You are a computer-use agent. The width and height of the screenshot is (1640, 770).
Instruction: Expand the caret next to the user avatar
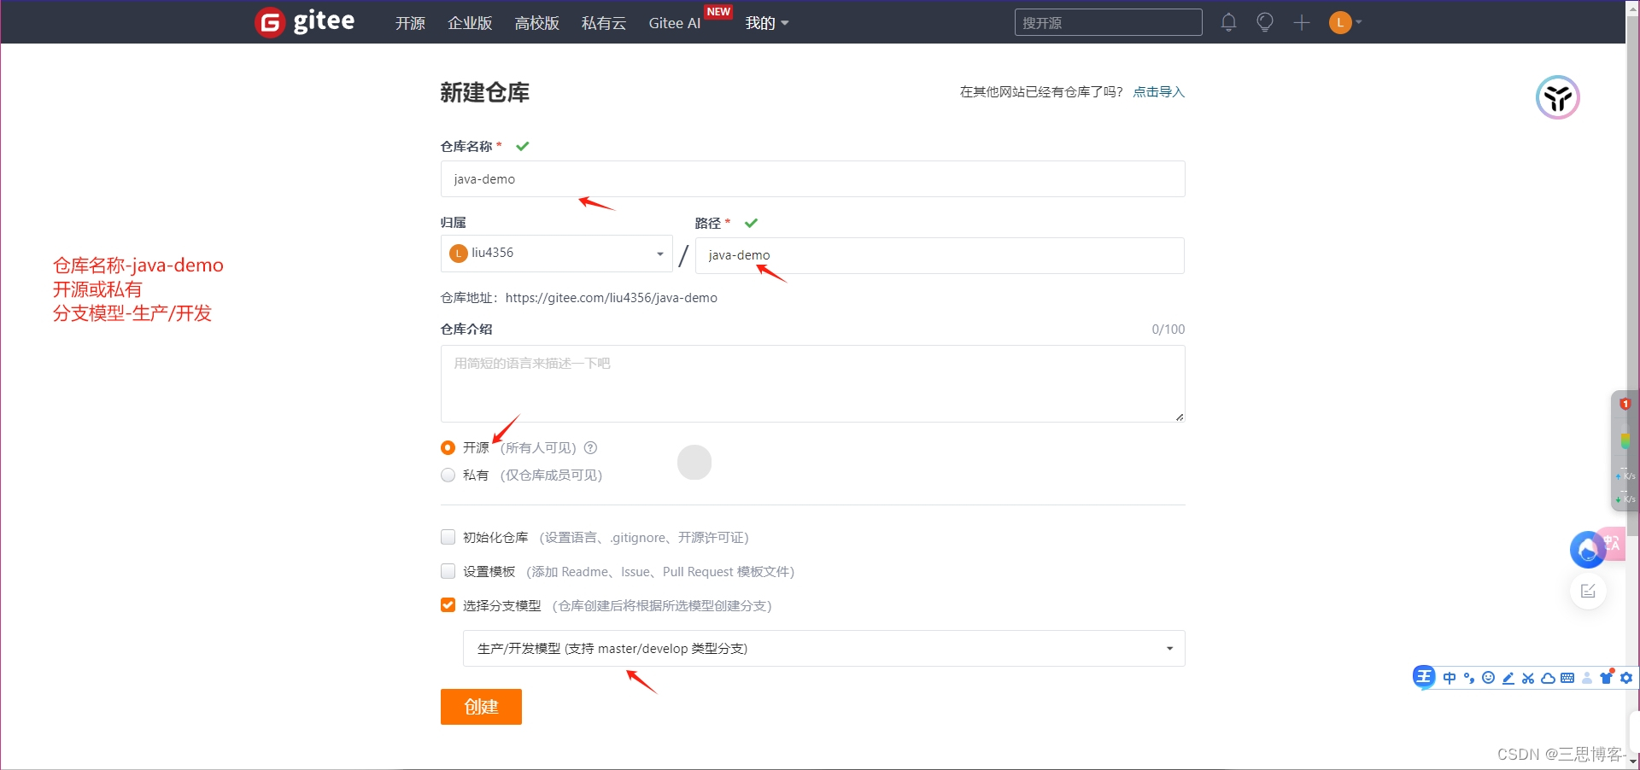click(1358, 22)
